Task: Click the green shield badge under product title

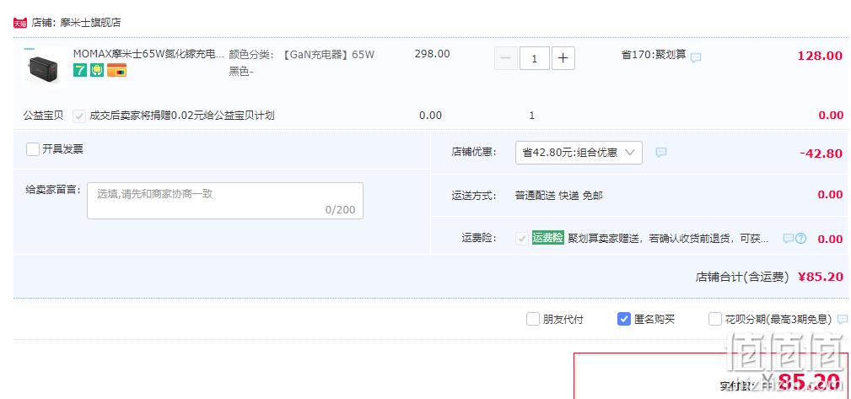Action: 97,70
